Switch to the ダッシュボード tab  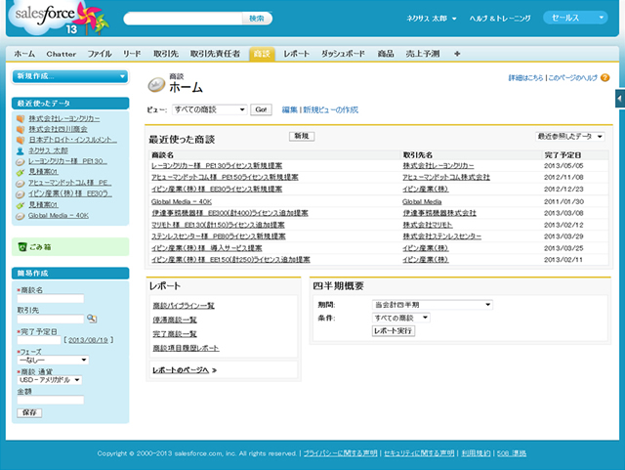point(343,54)
